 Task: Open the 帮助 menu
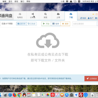(x=28, y=1)
